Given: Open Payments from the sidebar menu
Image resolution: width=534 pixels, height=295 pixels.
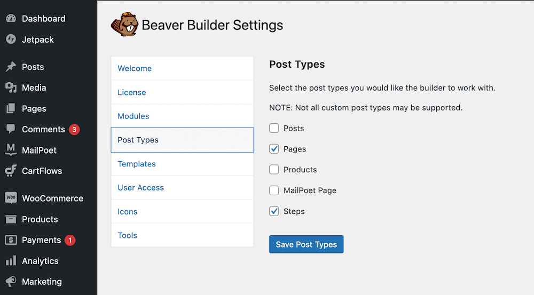Looking at the screenshot, I should point(41,240).
